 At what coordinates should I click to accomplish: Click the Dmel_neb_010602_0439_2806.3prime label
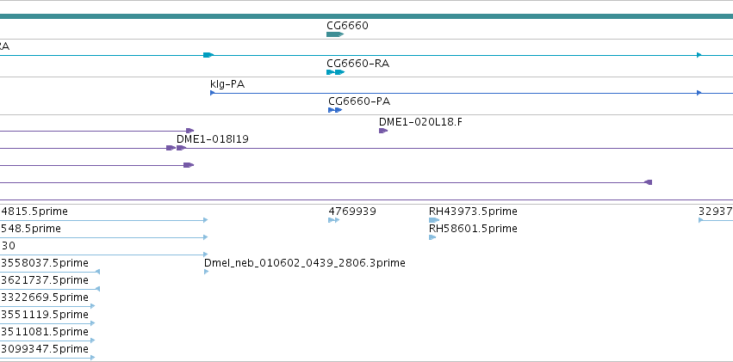point(305,262)
